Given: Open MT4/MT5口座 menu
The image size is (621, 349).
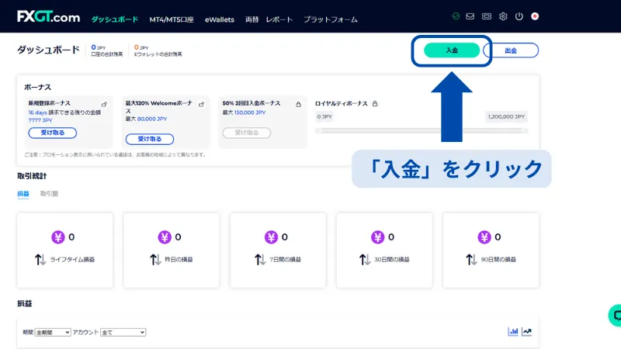Looking at the screenshot, I should pyautogui.click(x=172, y=19).
